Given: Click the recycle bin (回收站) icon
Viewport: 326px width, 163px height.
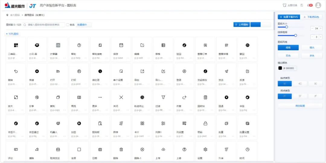Looking at the screenshot, I should pos(205,97).
